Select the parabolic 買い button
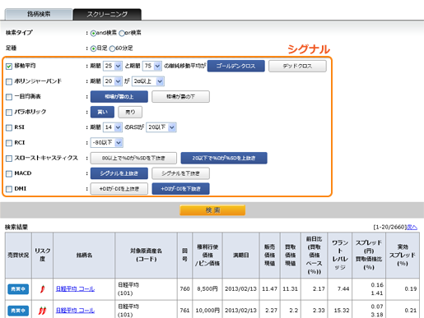 (102, 112)
